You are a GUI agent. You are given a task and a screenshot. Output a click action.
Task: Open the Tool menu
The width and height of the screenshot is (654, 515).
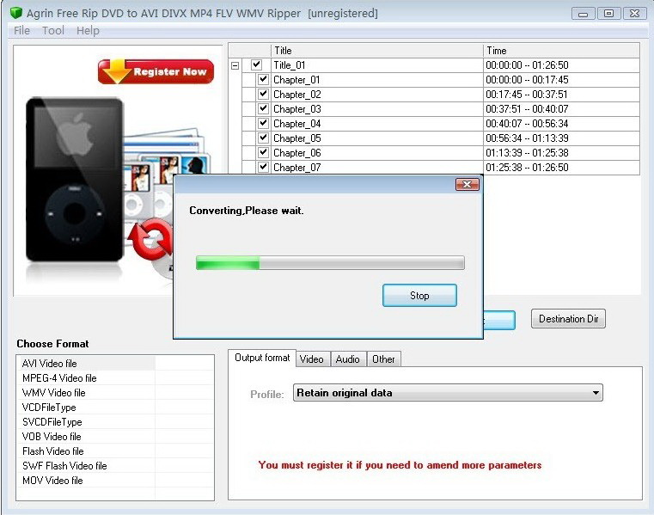[53, 30]
